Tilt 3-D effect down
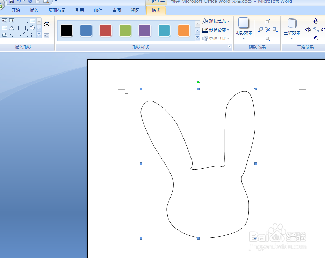The width and height of the screenshot is (325, 258). 316,38
